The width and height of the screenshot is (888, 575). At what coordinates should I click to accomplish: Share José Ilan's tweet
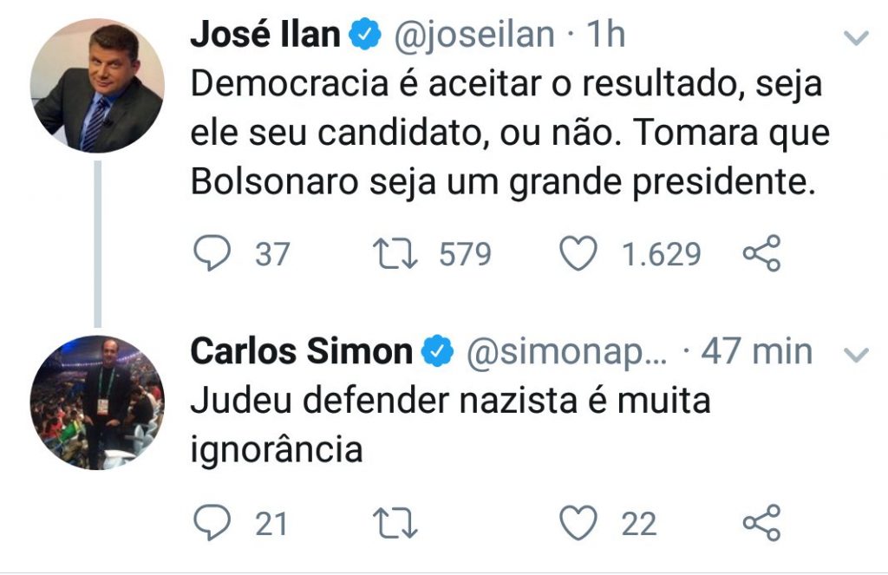[x=761, y=253]
